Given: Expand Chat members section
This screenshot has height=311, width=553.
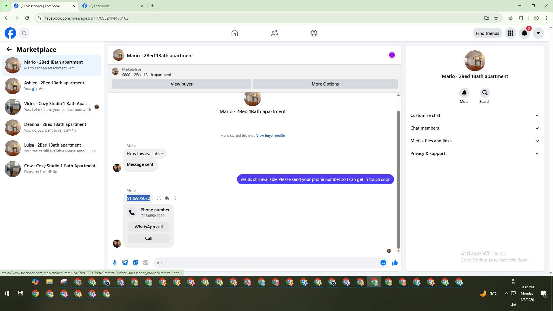Looking at the screenshot, I should coord(475,128).
